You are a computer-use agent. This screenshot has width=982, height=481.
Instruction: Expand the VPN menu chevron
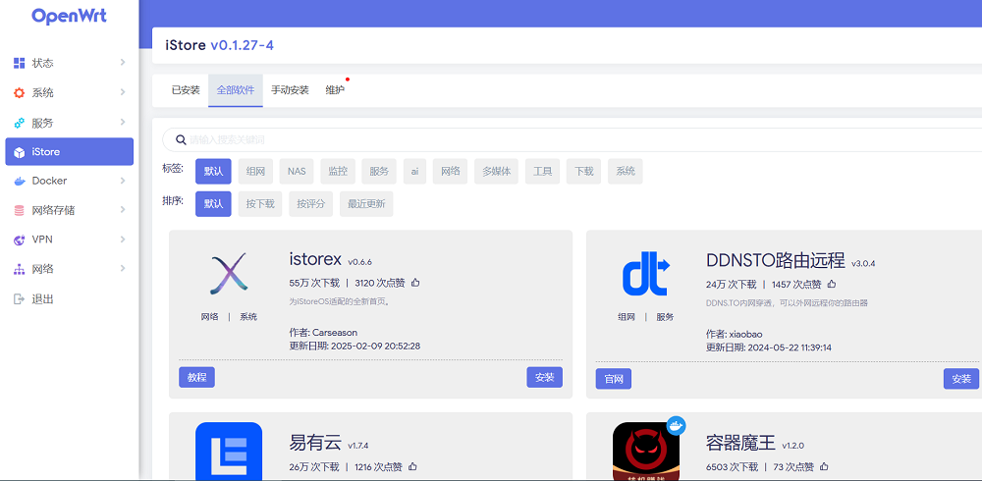(x=123, y=240)
